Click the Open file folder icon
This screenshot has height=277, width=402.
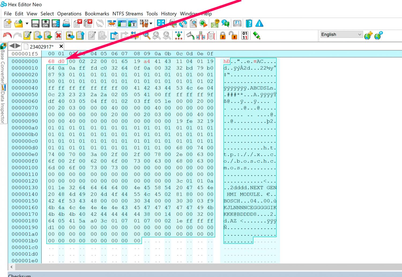click(18, 24)
